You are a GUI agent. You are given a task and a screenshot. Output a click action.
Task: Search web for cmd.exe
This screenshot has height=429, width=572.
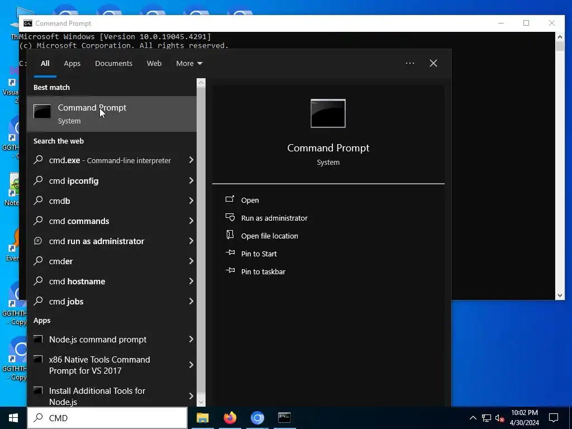click(x=109, y=160)
